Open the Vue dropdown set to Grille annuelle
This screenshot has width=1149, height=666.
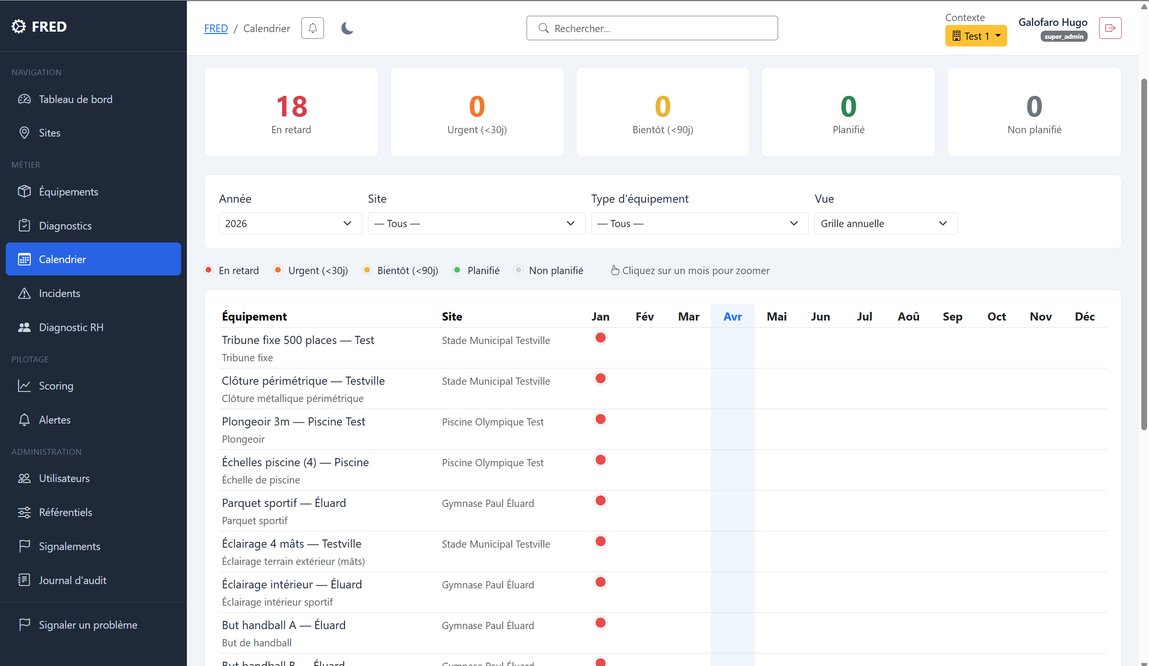point(885,223)
